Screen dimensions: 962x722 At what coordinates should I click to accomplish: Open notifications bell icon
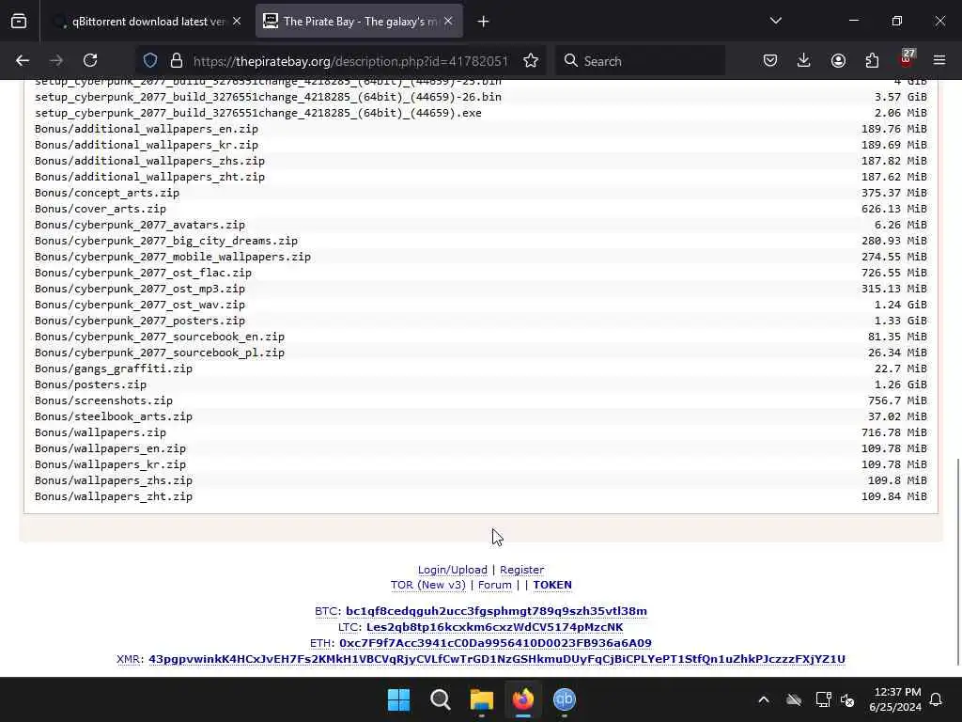click(x=937, y=699)
